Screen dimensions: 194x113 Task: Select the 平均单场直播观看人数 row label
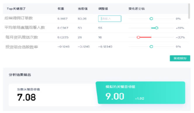25,27
